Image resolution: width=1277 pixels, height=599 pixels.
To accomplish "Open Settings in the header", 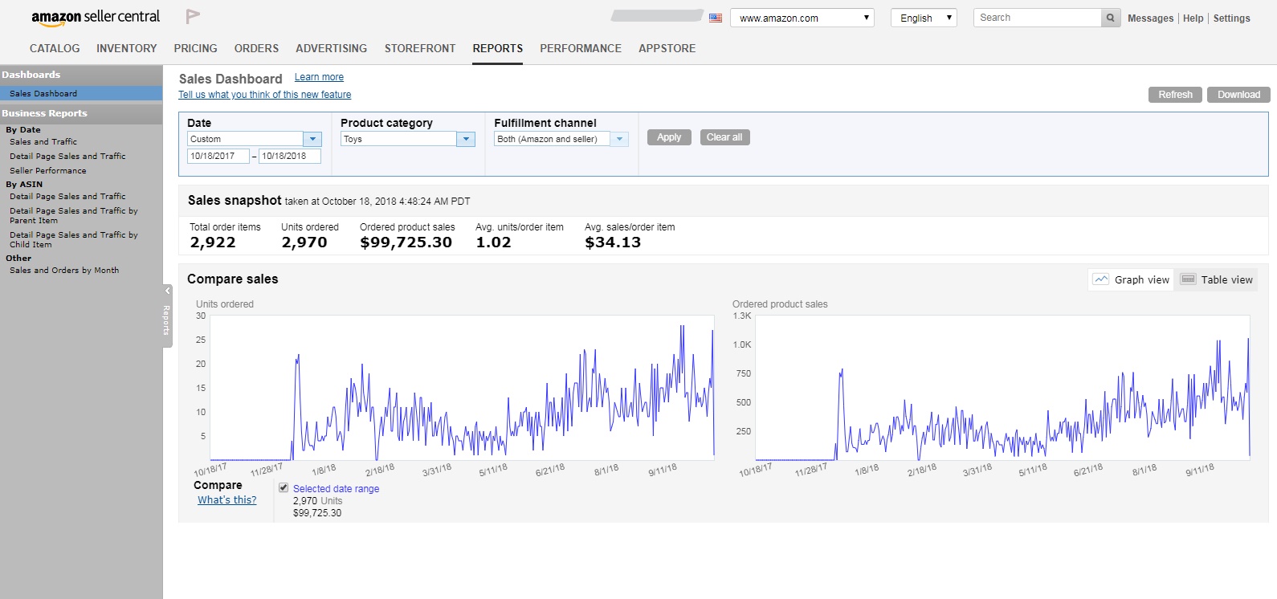I will [1231, 18].
